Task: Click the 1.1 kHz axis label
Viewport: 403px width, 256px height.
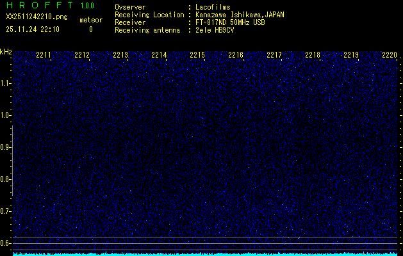Action: [x=6, y=83]
